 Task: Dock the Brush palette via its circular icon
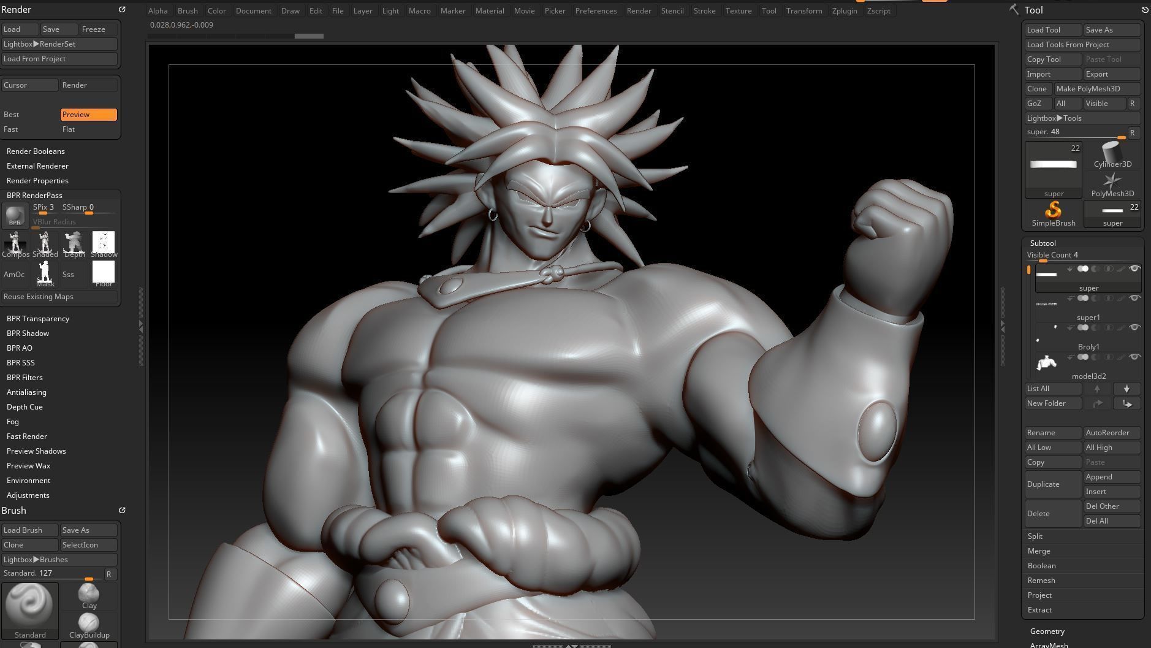(122, 510)
